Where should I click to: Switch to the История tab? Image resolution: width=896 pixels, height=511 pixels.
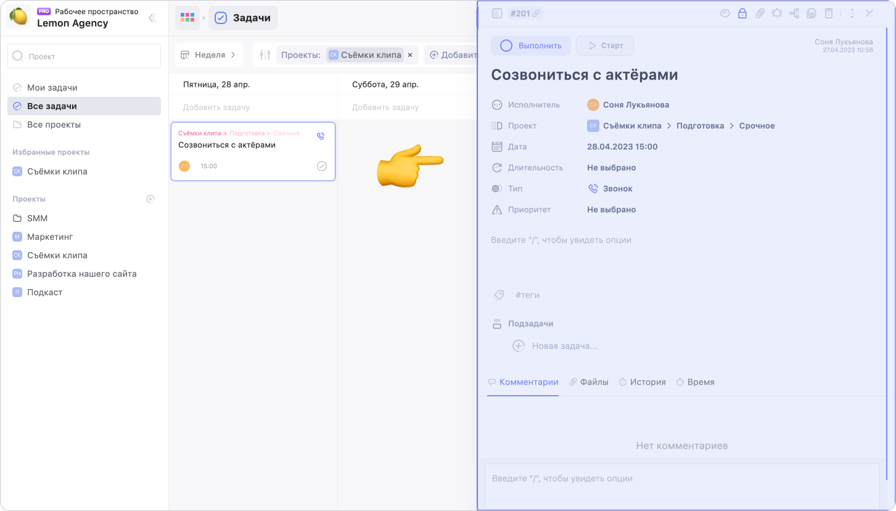(x=642, y=382)
